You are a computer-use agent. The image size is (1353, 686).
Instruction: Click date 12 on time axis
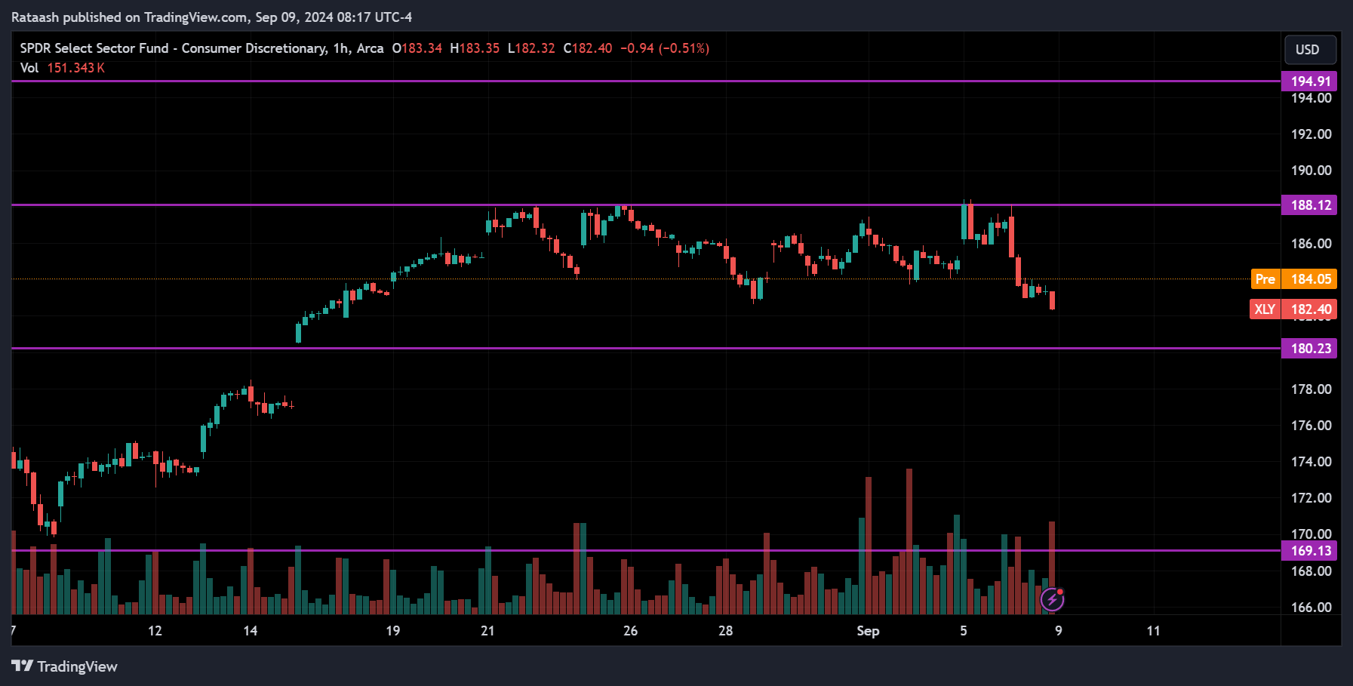[x=155, y=631]
